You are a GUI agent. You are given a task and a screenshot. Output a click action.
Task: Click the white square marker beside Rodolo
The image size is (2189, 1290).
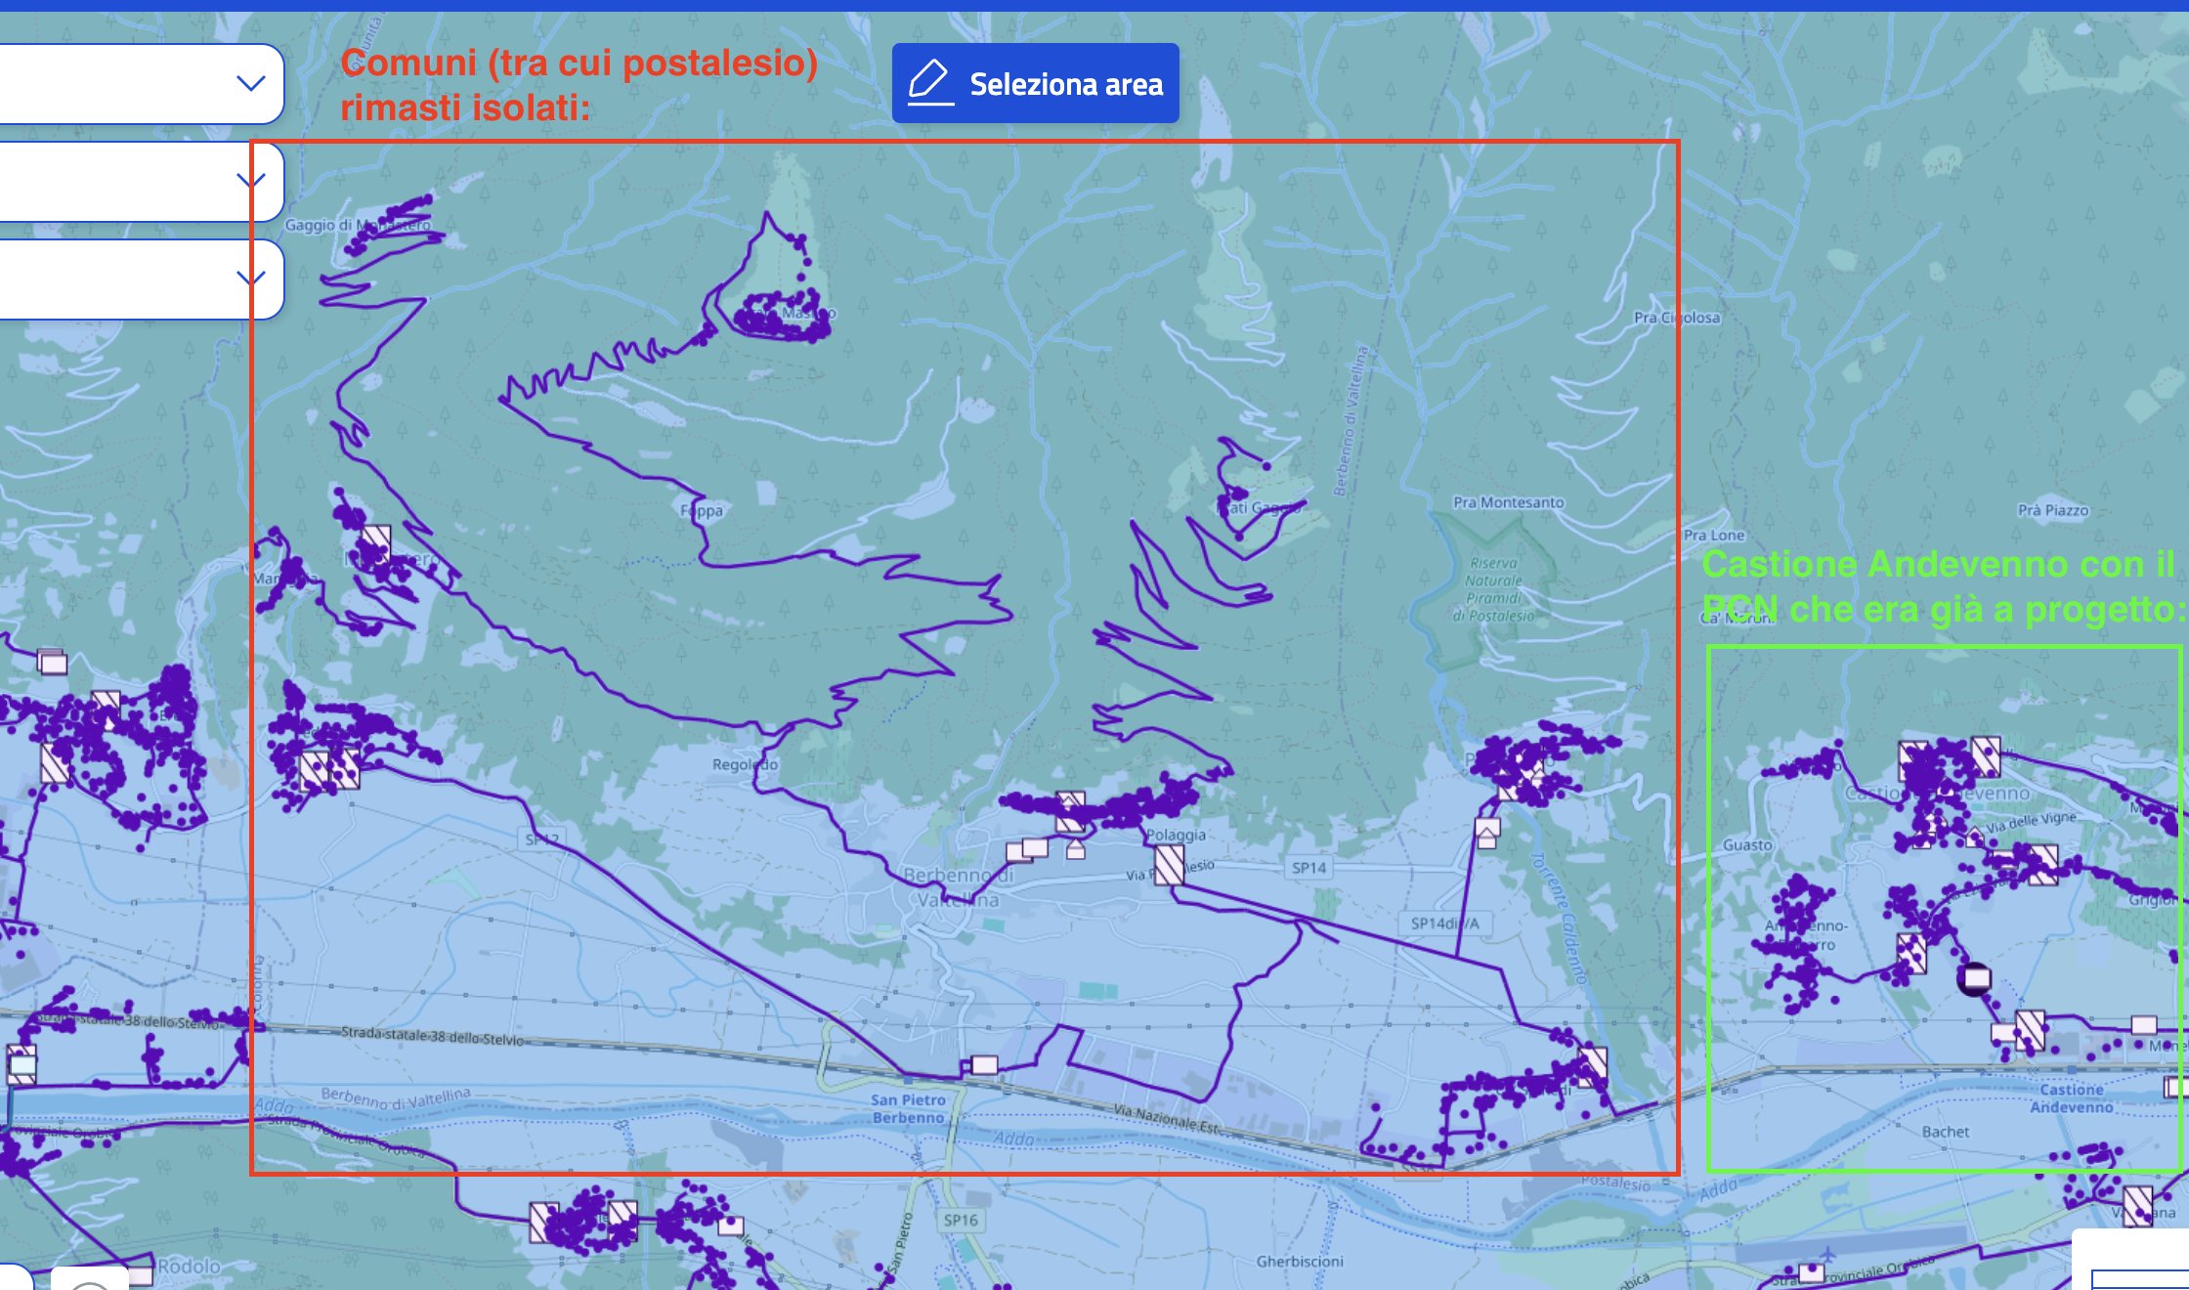pos(141,1275)
